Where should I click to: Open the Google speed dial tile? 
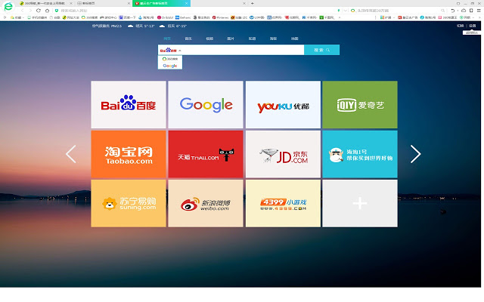click(x=206, y=104)
